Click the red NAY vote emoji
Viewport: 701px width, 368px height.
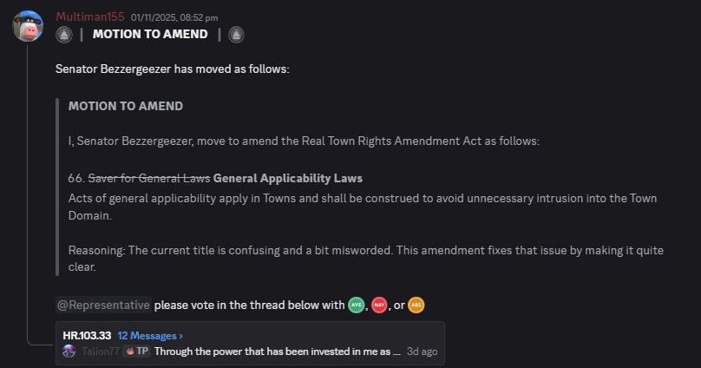coord(379,306)
